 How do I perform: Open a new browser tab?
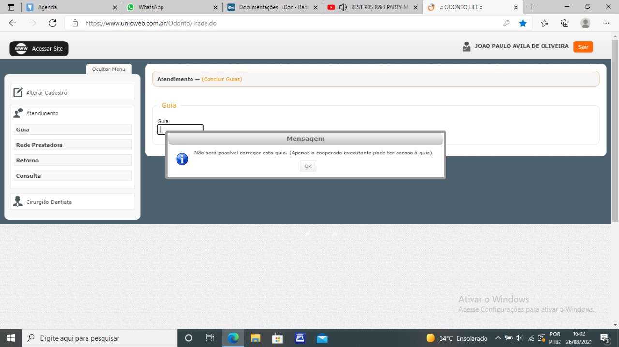(531, 7)
